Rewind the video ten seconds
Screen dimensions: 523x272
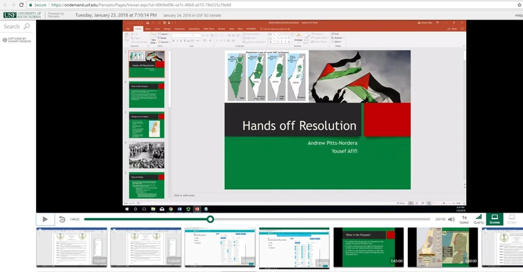(61, 219)
